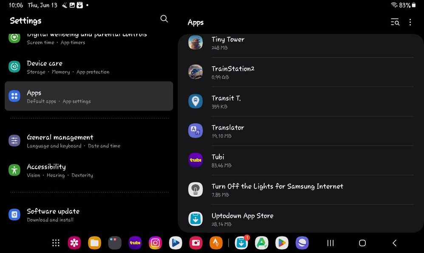The image size is (424, 253).
Task: Open the Software update settings entry
Action: 89,215
